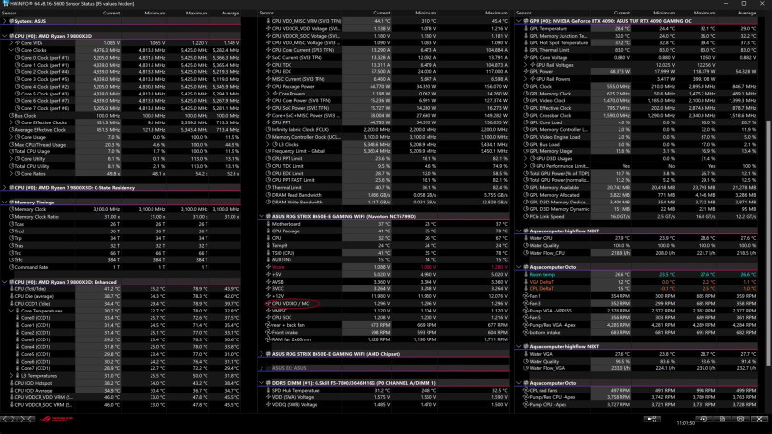Expand the GPU Rail Voltages subtree

pos(525,65)
